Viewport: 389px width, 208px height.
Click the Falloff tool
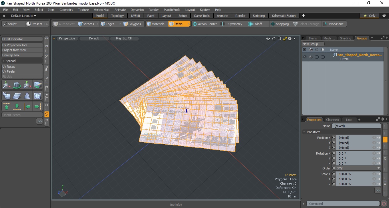tap(255, 24)
